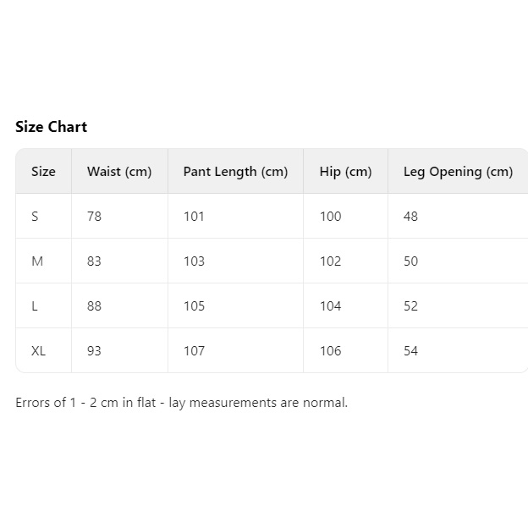
Task: Select leg opening value 54
Action: (410, 351)
